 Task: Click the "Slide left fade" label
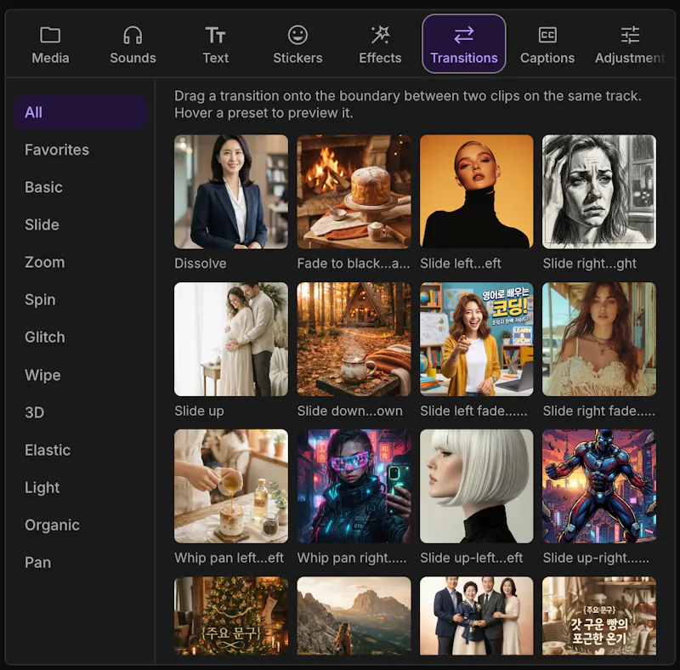tap(473, 411)
